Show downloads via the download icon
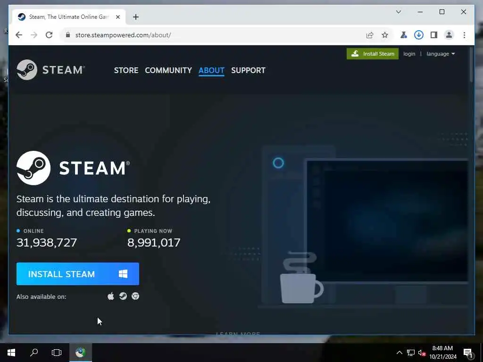 419,35
